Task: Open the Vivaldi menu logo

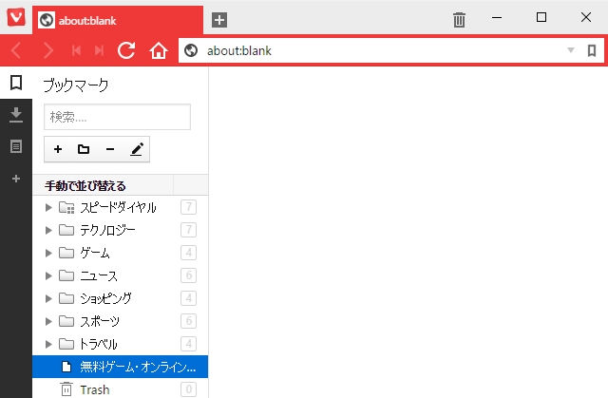Action: (16, 17)
